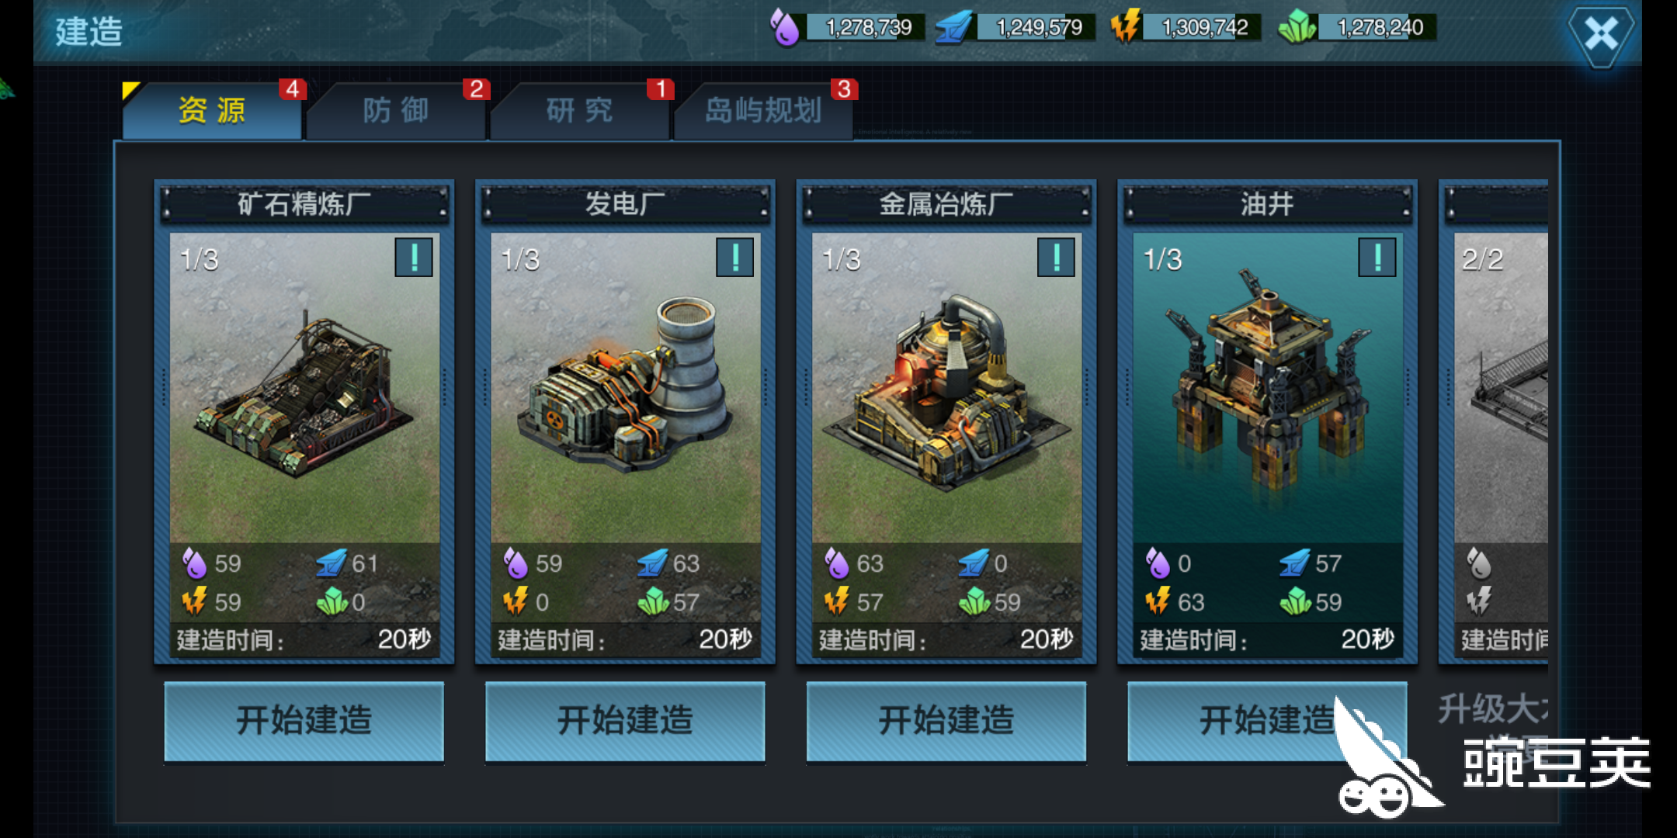
Task: Start building the 金属冶炼厂
Action: point(946,721)
